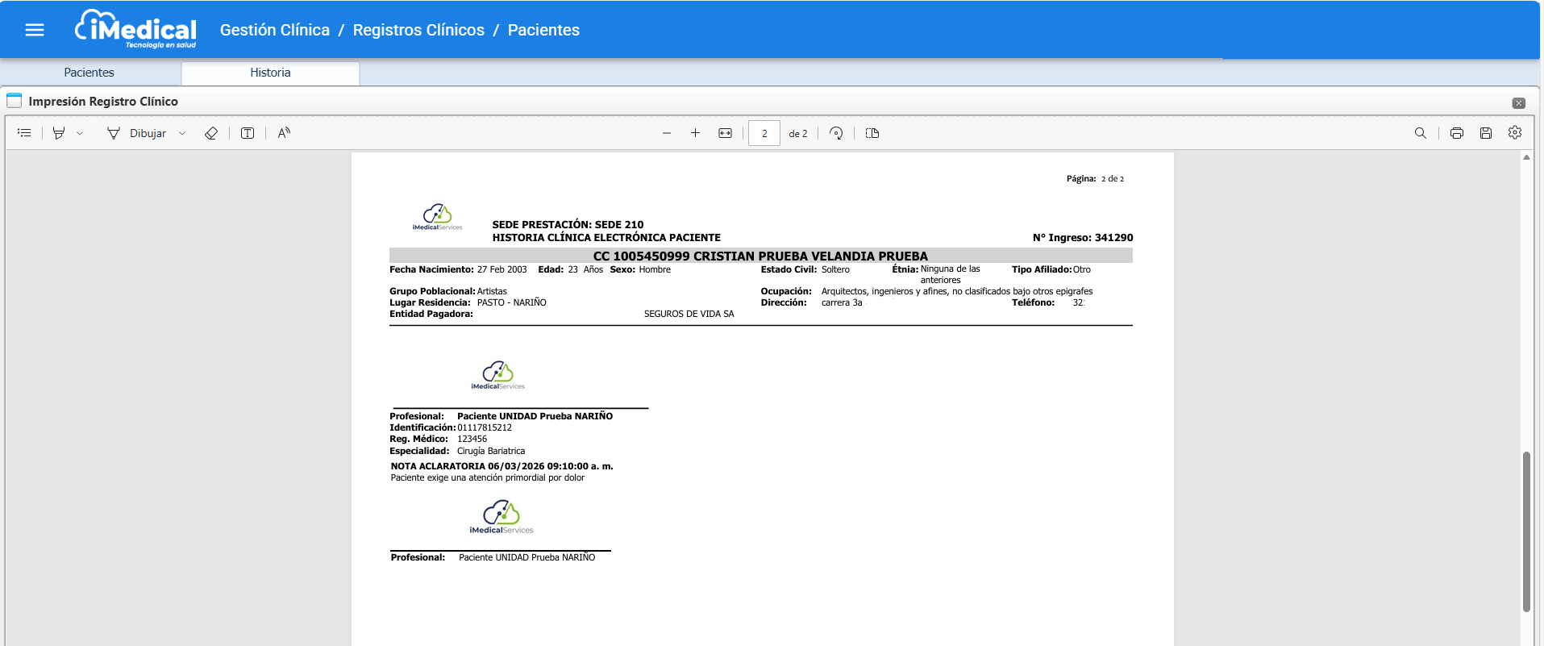
Task: Open the PDF viewer settings gear
Action: pyautogui.click(x=1515, y=132)
